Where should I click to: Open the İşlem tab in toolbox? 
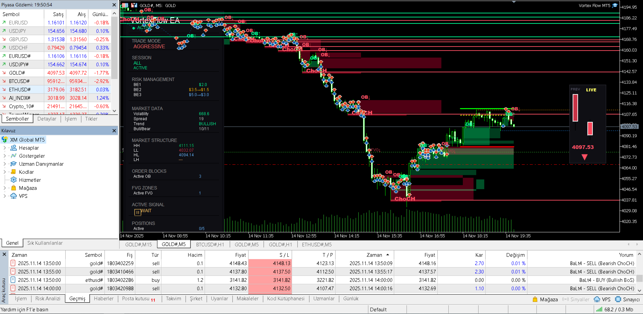click(x=21, y=299)
